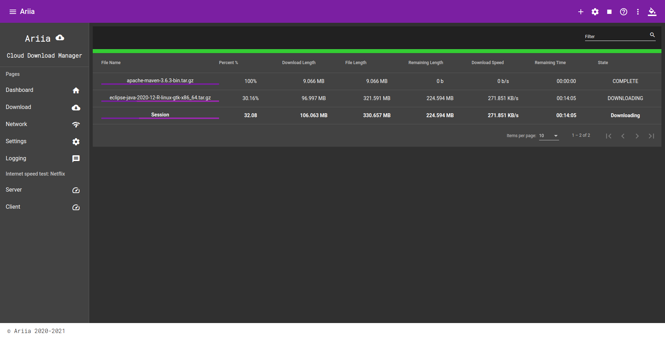Click the Settings gear icon in sidebar
Viewport: 665px width, 338px height.
click(76, 142)
